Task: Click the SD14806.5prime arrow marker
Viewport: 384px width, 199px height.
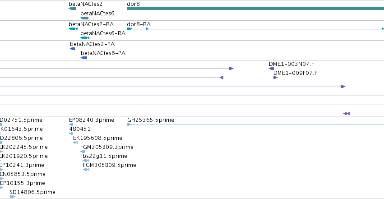Action: pos(13,197)
